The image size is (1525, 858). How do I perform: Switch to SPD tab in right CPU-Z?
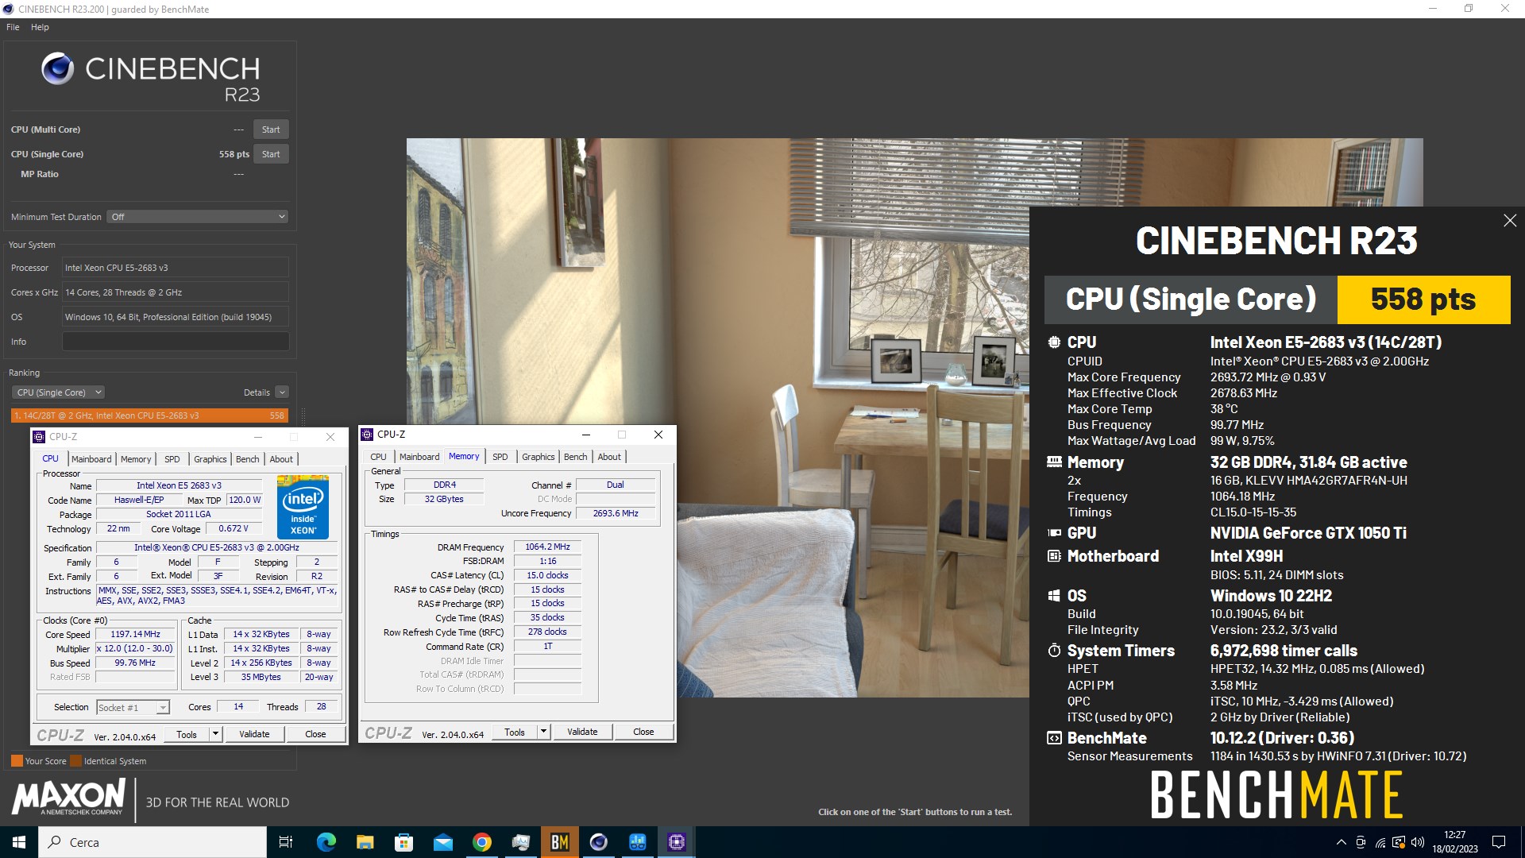[500, 457]
